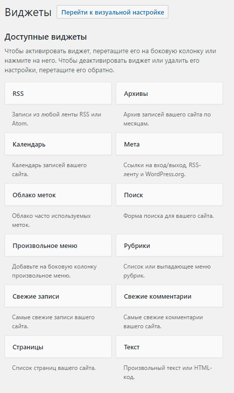The image size is (234, 393).
Task: Click the Текст description about HTML-код
Action: pyautogui.click(x=168, y=372)
